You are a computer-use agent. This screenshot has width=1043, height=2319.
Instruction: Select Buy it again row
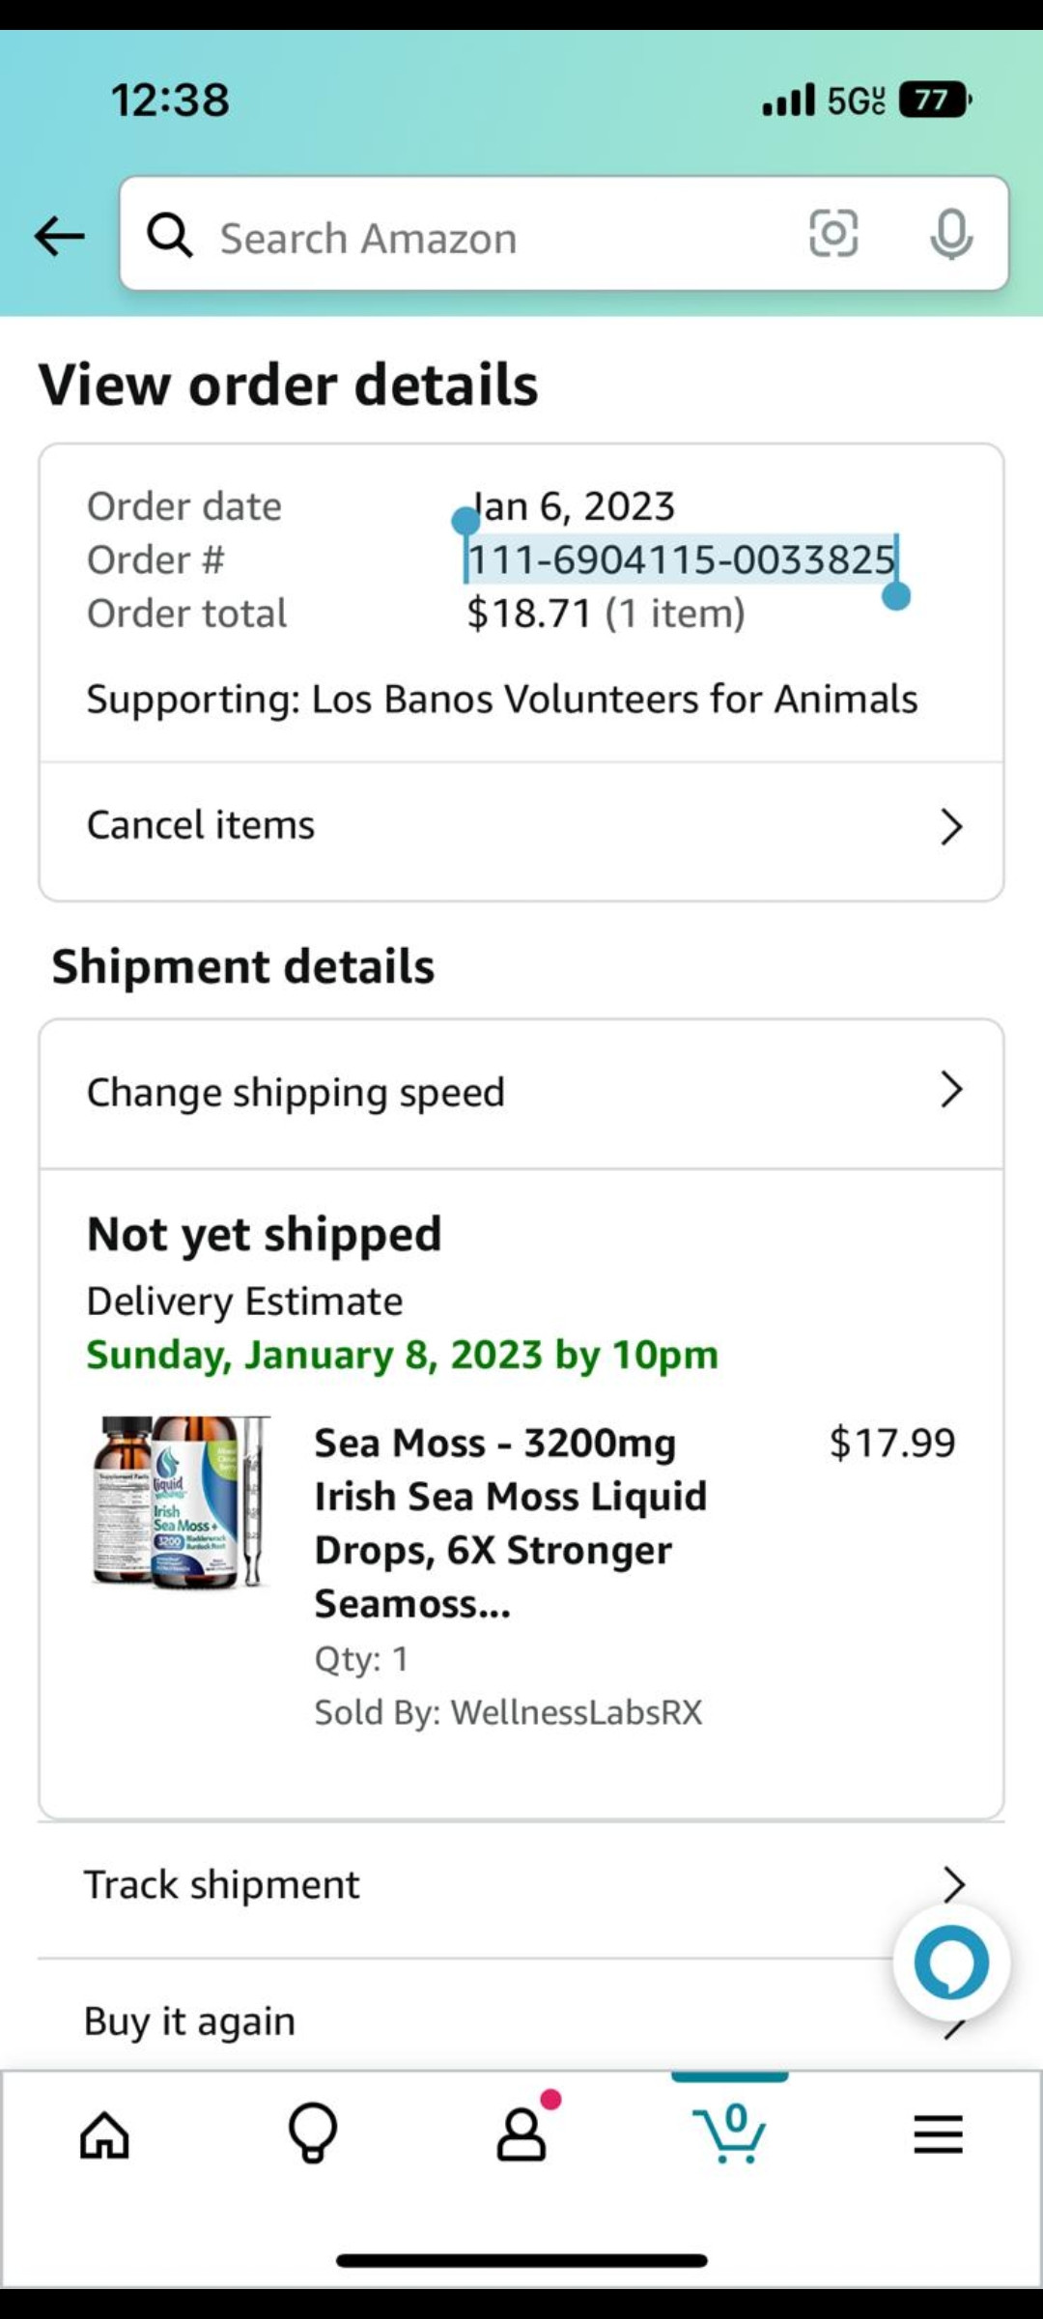pyautogui.click(x=190, y=2021)
